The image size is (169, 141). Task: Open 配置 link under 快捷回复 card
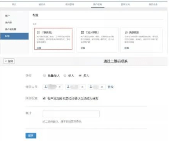(127, 48)
